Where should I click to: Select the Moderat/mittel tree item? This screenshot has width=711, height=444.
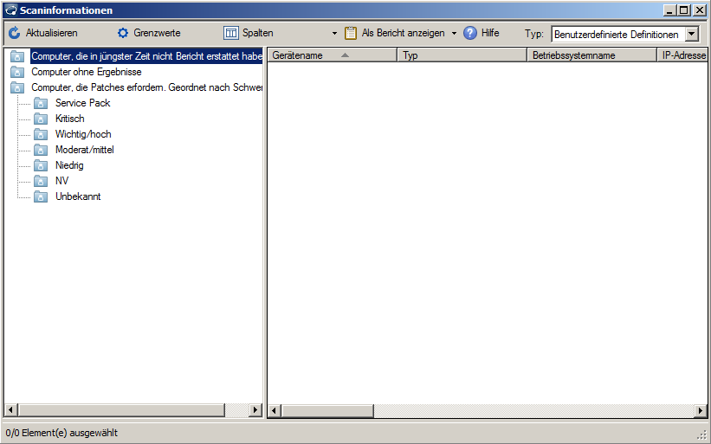85,150
